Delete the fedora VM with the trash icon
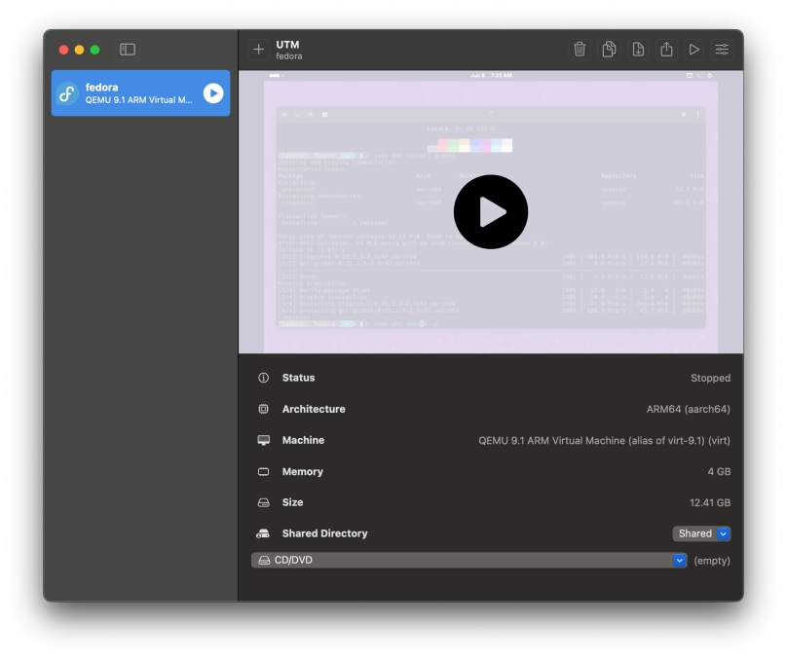This screenshot has width=787, height=659. point(580,49)
